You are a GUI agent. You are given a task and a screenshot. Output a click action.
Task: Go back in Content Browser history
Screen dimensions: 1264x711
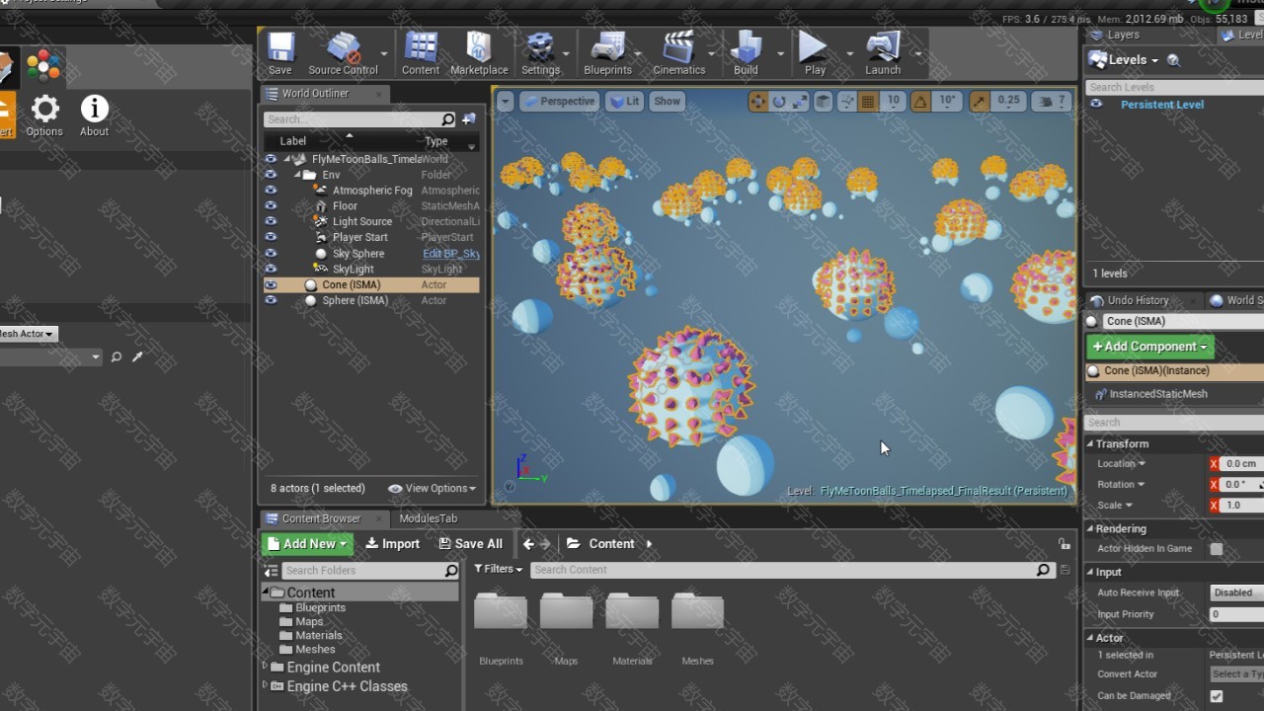(x=528, y=543)
